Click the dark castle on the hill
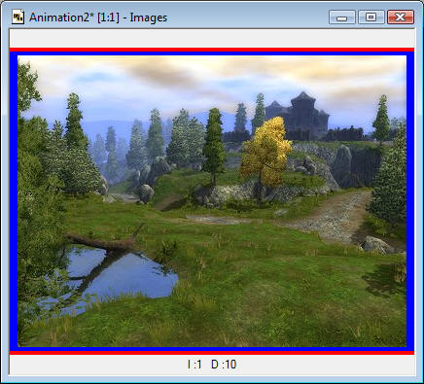Image resolution: width=424 pixels, height=384 pixels. pyautogui.click(x=297, y=117)
